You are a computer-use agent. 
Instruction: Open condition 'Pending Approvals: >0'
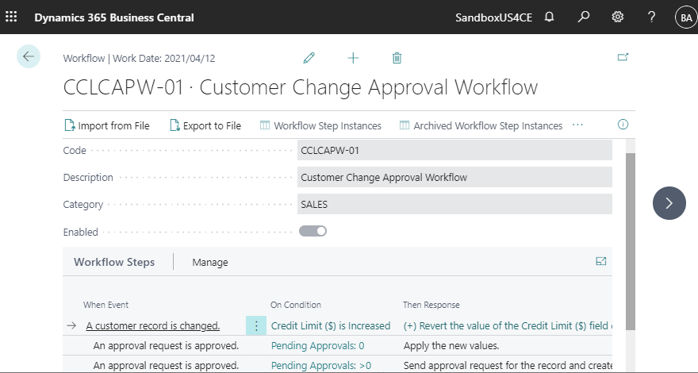(x=321, y=365)
